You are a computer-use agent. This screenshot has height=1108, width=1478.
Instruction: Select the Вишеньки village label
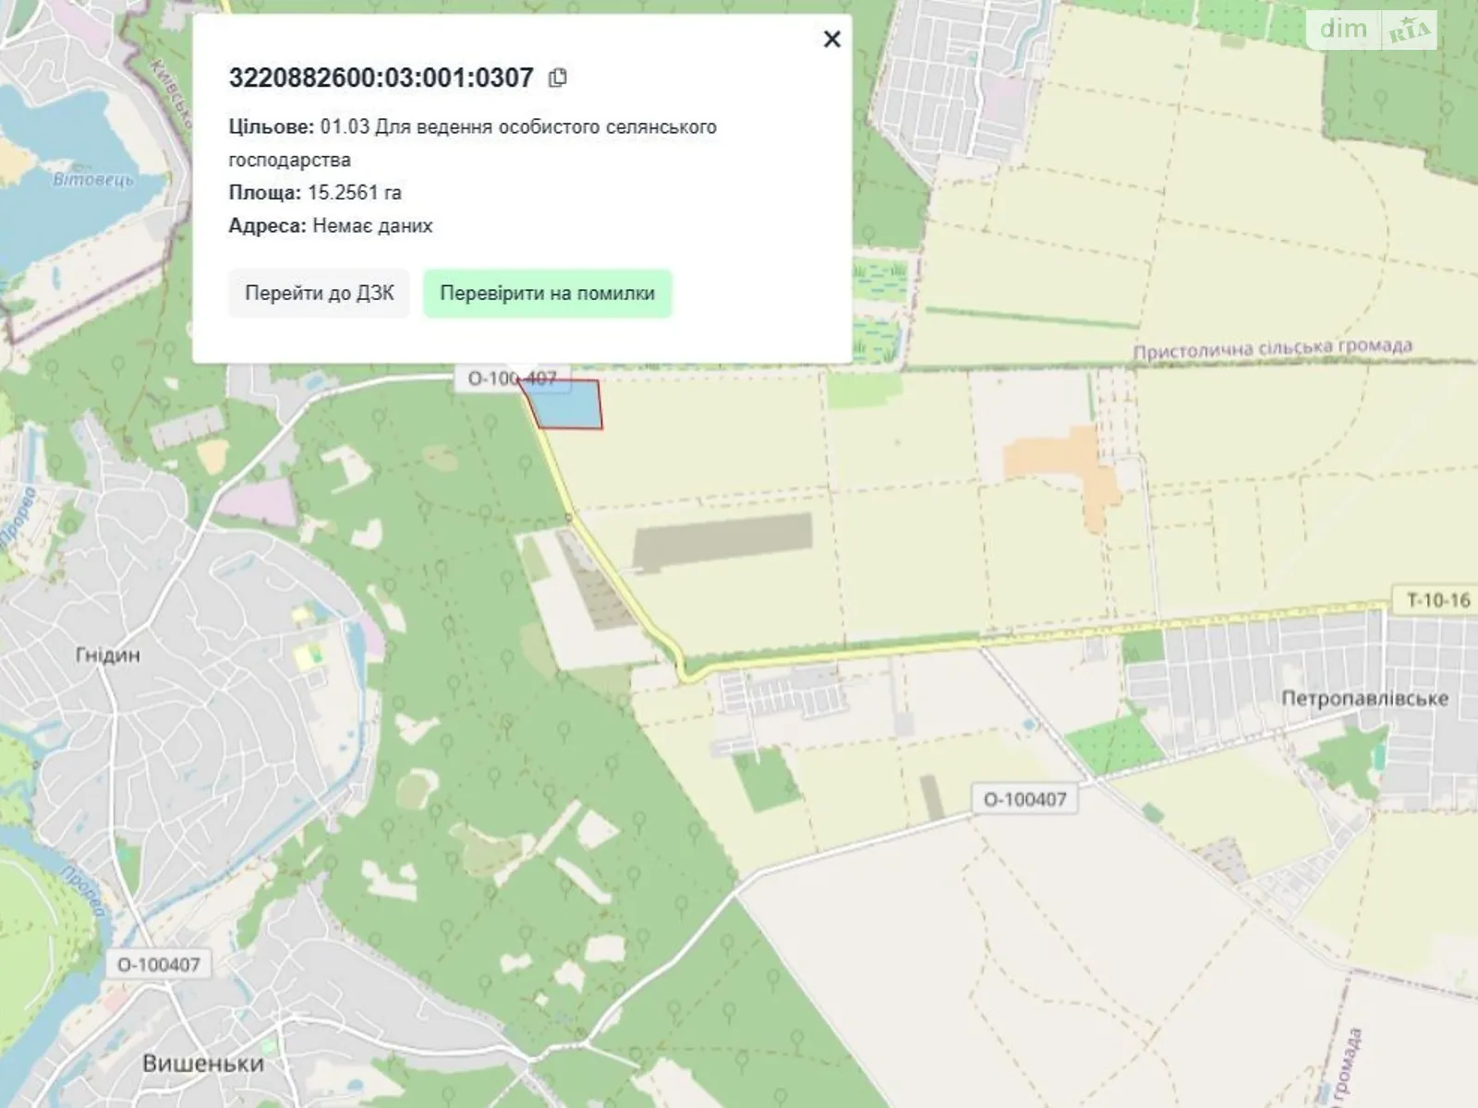tap(203, 1064)
